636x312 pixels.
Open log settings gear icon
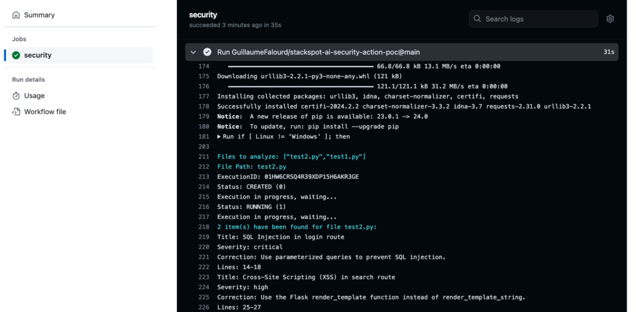tap(610, 19)
